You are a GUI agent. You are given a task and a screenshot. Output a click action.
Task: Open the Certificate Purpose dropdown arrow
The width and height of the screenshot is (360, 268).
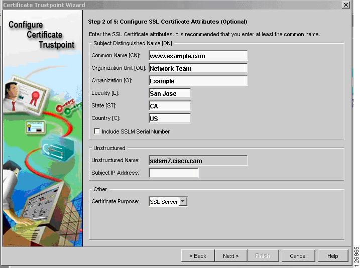[x=183, y=201]
